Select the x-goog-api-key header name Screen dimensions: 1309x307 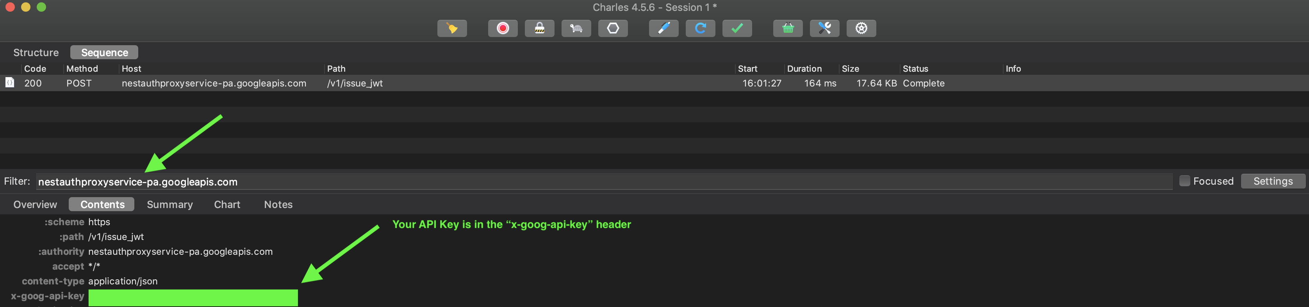coord(47,296)
